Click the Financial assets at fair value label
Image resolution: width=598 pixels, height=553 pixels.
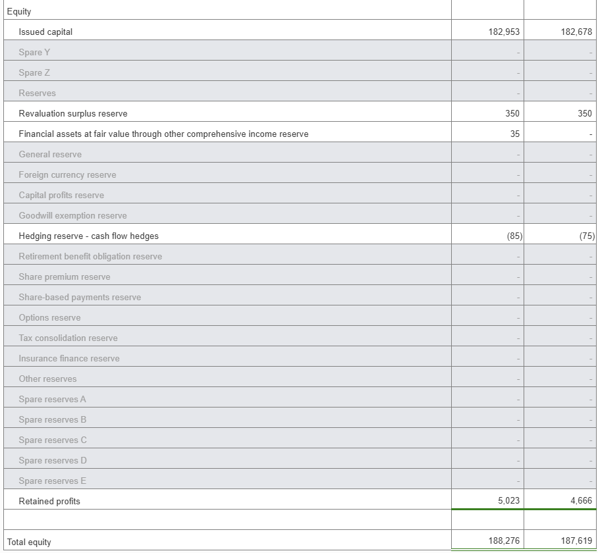[163, 134]
